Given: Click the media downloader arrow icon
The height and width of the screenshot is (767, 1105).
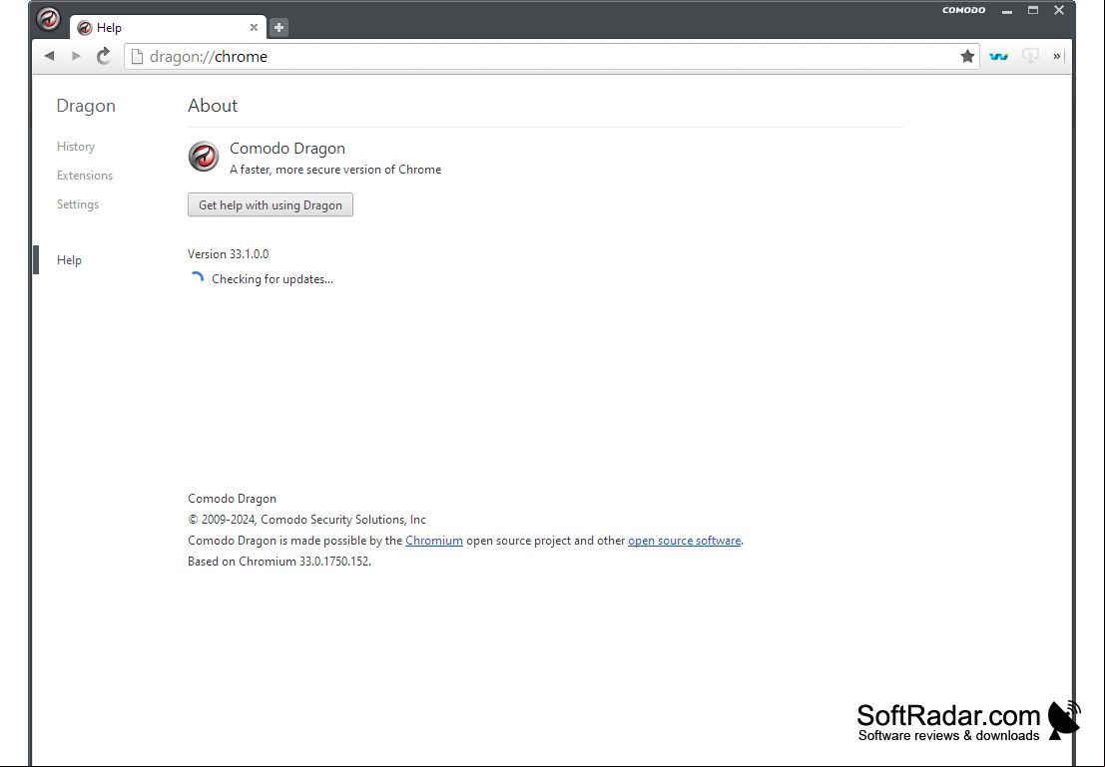Looking at the screenshot, I should click(x=1030, y=56).
